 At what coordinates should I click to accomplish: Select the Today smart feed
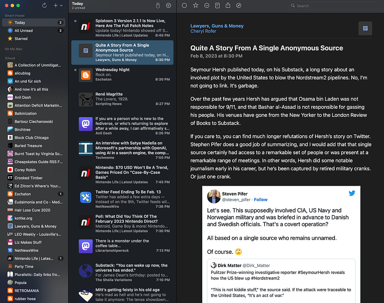coord(34,23)
